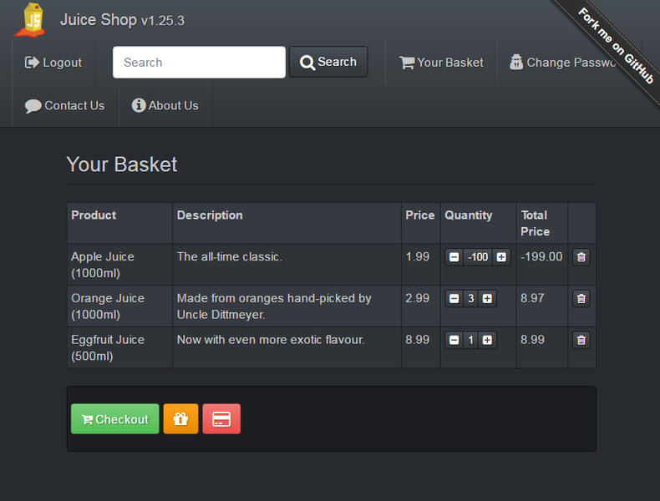The height and width of the screenshot is (501, 660).
Task: Decrease Eggfruit Juice quantity
Action: [454, 341]
